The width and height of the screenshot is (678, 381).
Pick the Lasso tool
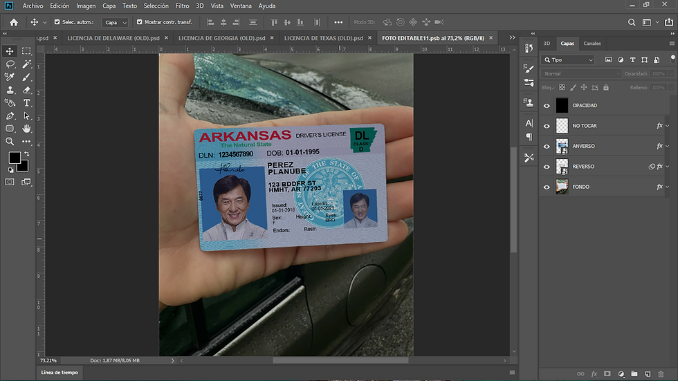point(10,64)
